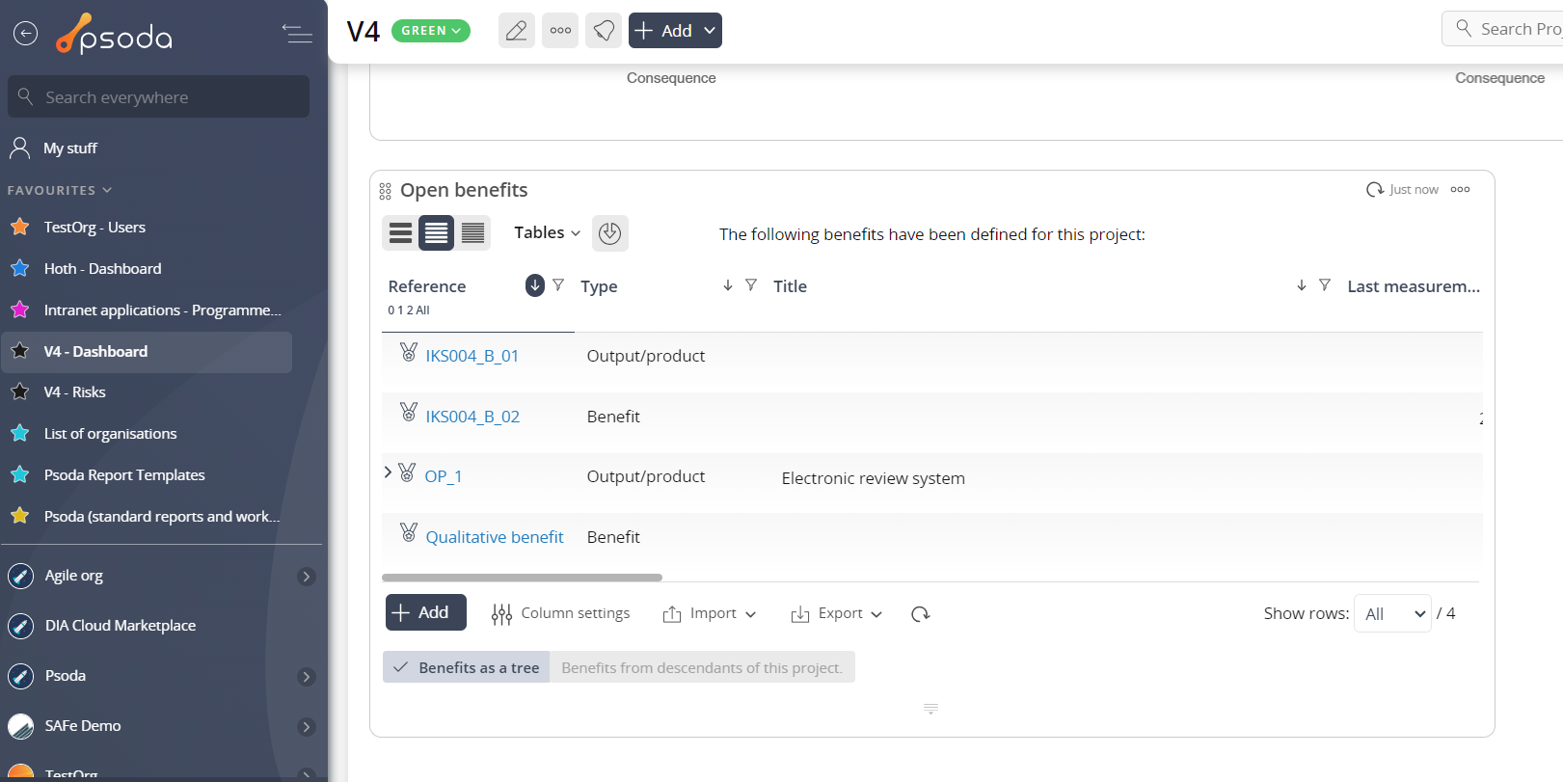This screenshot has height=782, width=1563.
Task: Open V4 - Risks favourite
Action: [x=74, y=391]
